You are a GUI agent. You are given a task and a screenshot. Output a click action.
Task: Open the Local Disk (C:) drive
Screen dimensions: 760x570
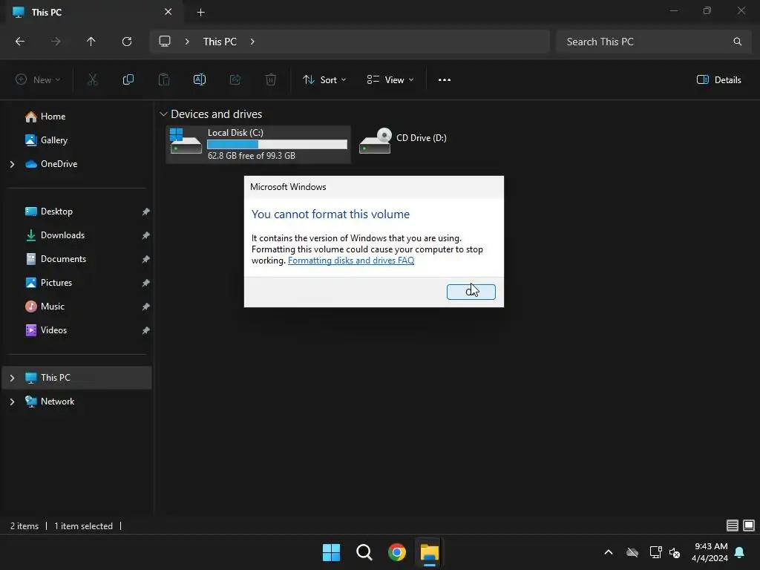tap(258, 144)
